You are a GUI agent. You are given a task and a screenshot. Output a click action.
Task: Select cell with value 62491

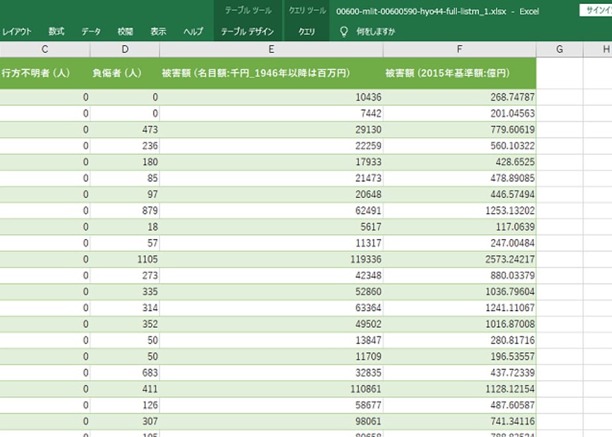tap(272, 211)
